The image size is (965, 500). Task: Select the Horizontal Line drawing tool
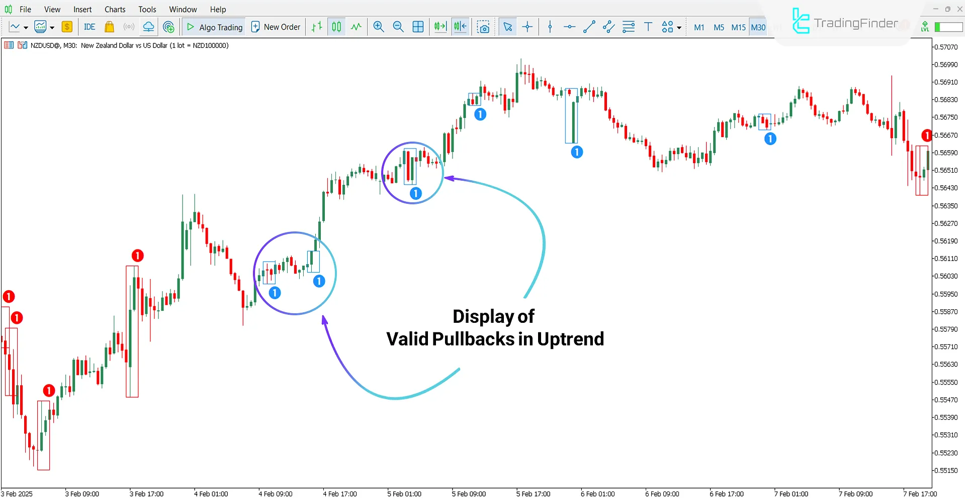[x=569, y=27]
